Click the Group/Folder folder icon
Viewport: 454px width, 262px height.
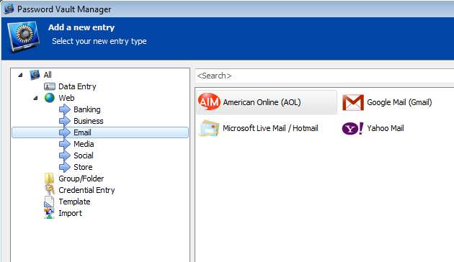[49, 179]
